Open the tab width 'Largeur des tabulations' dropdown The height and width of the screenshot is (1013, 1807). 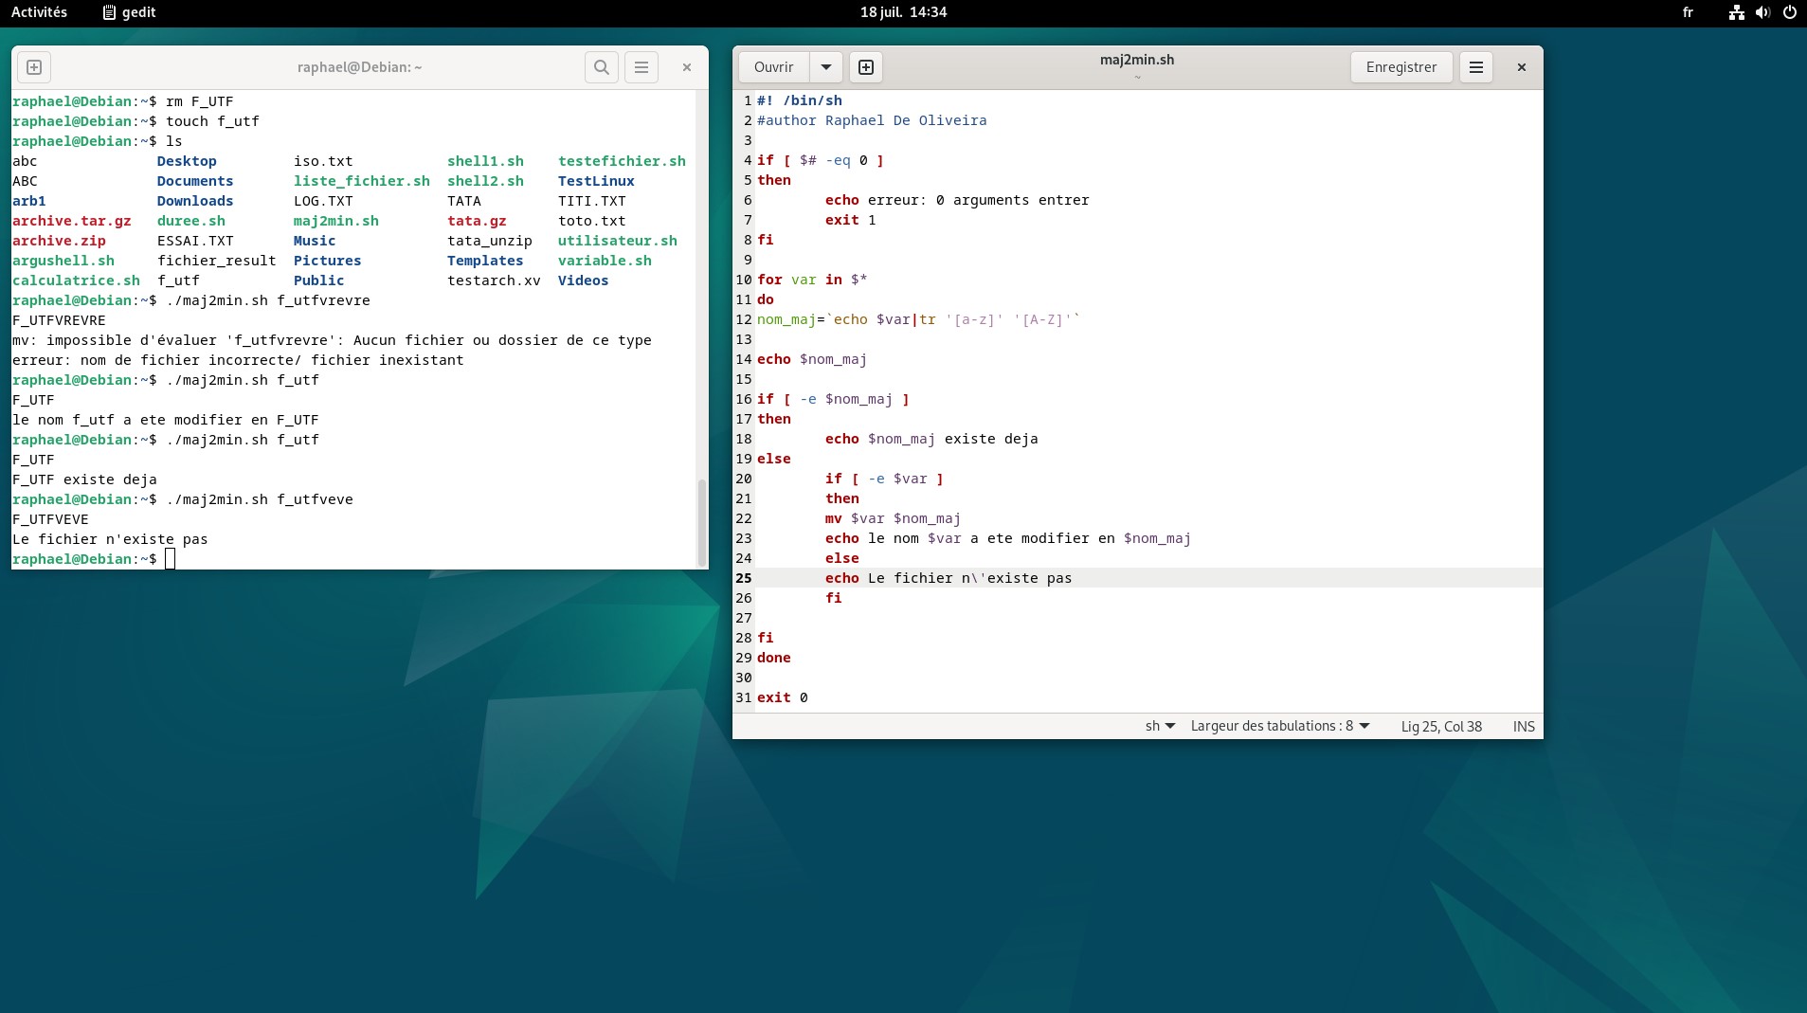click(1280, 727)
